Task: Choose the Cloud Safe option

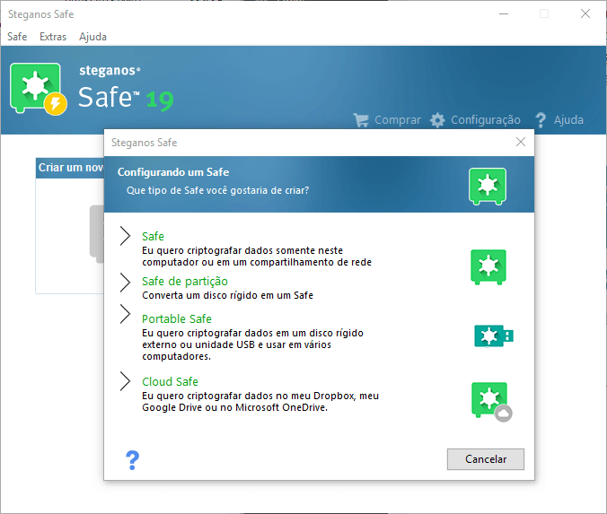Action: tap(170, 382)
